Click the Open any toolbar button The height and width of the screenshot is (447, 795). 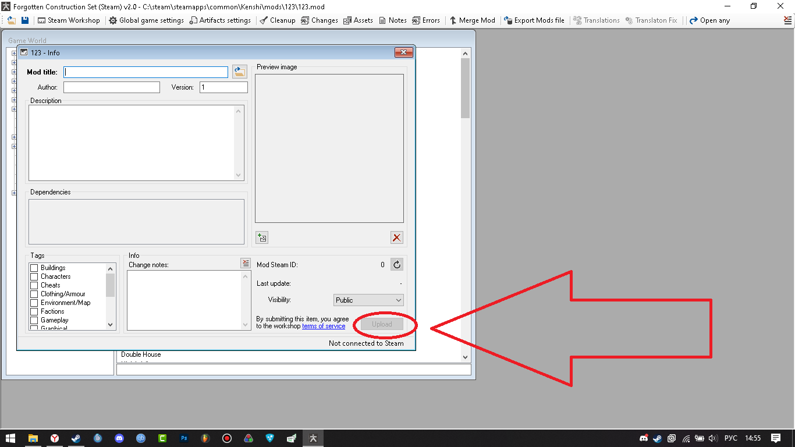[709, 20]
